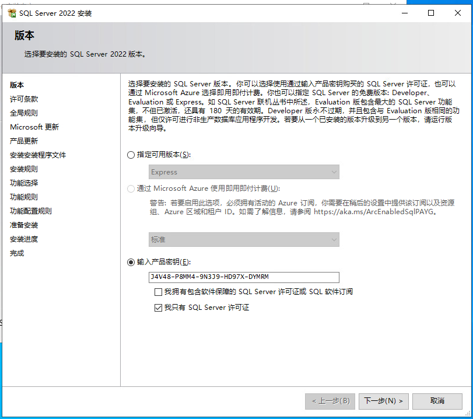Click the window resize grip corner
The image size is (473, 419).
point(468,414)
